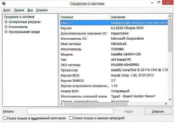Click the Intel(R) Core(TM) i5-3317U value
175x123 pixels.
click(139, 70)
